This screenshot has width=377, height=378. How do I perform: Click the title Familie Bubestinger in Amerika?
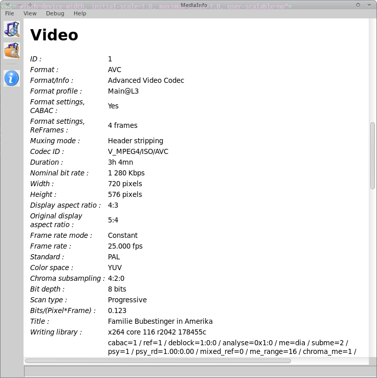pyautogui.click(x=160, y=321)
